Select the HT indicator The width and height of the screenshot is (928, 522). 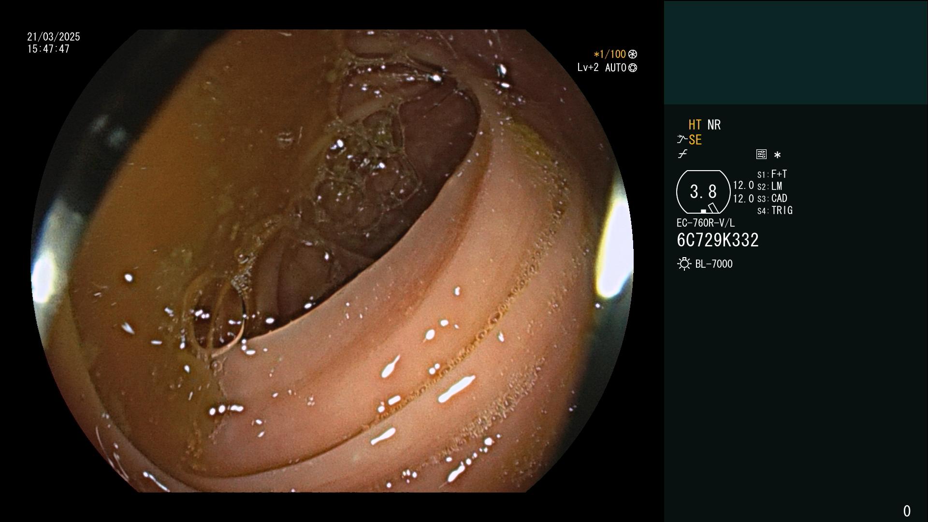pyautogui.click(x=695, y=125)
